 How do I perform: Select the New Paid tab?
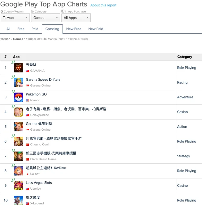coord(96,29)
